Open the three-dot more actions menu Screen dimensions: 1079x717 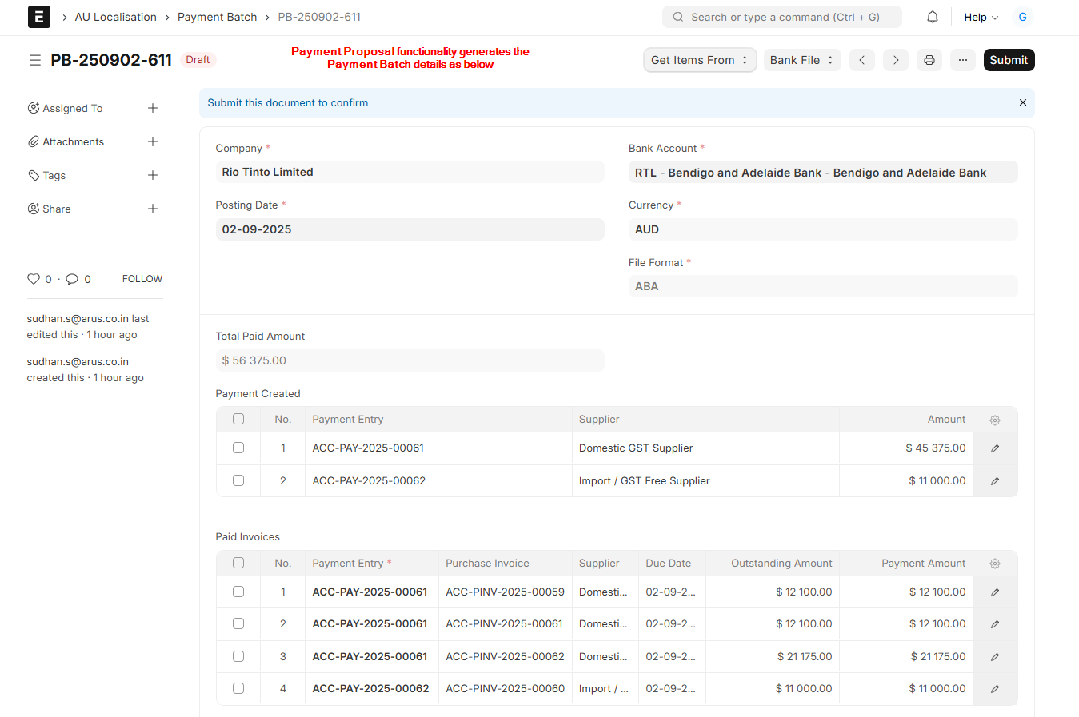pos(962,60)
